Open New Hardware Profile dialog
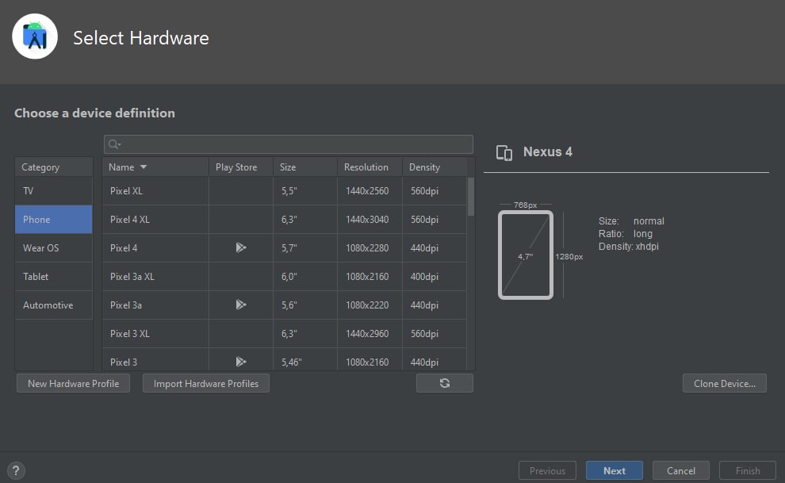This screenshot has height=483, width=785. 73,383
